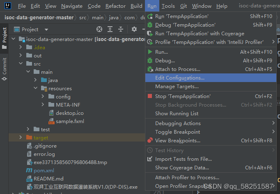The width and height of the screenshot is (280, 194).
Task: Expand the java folder chevron
Action: click(35, 80)
